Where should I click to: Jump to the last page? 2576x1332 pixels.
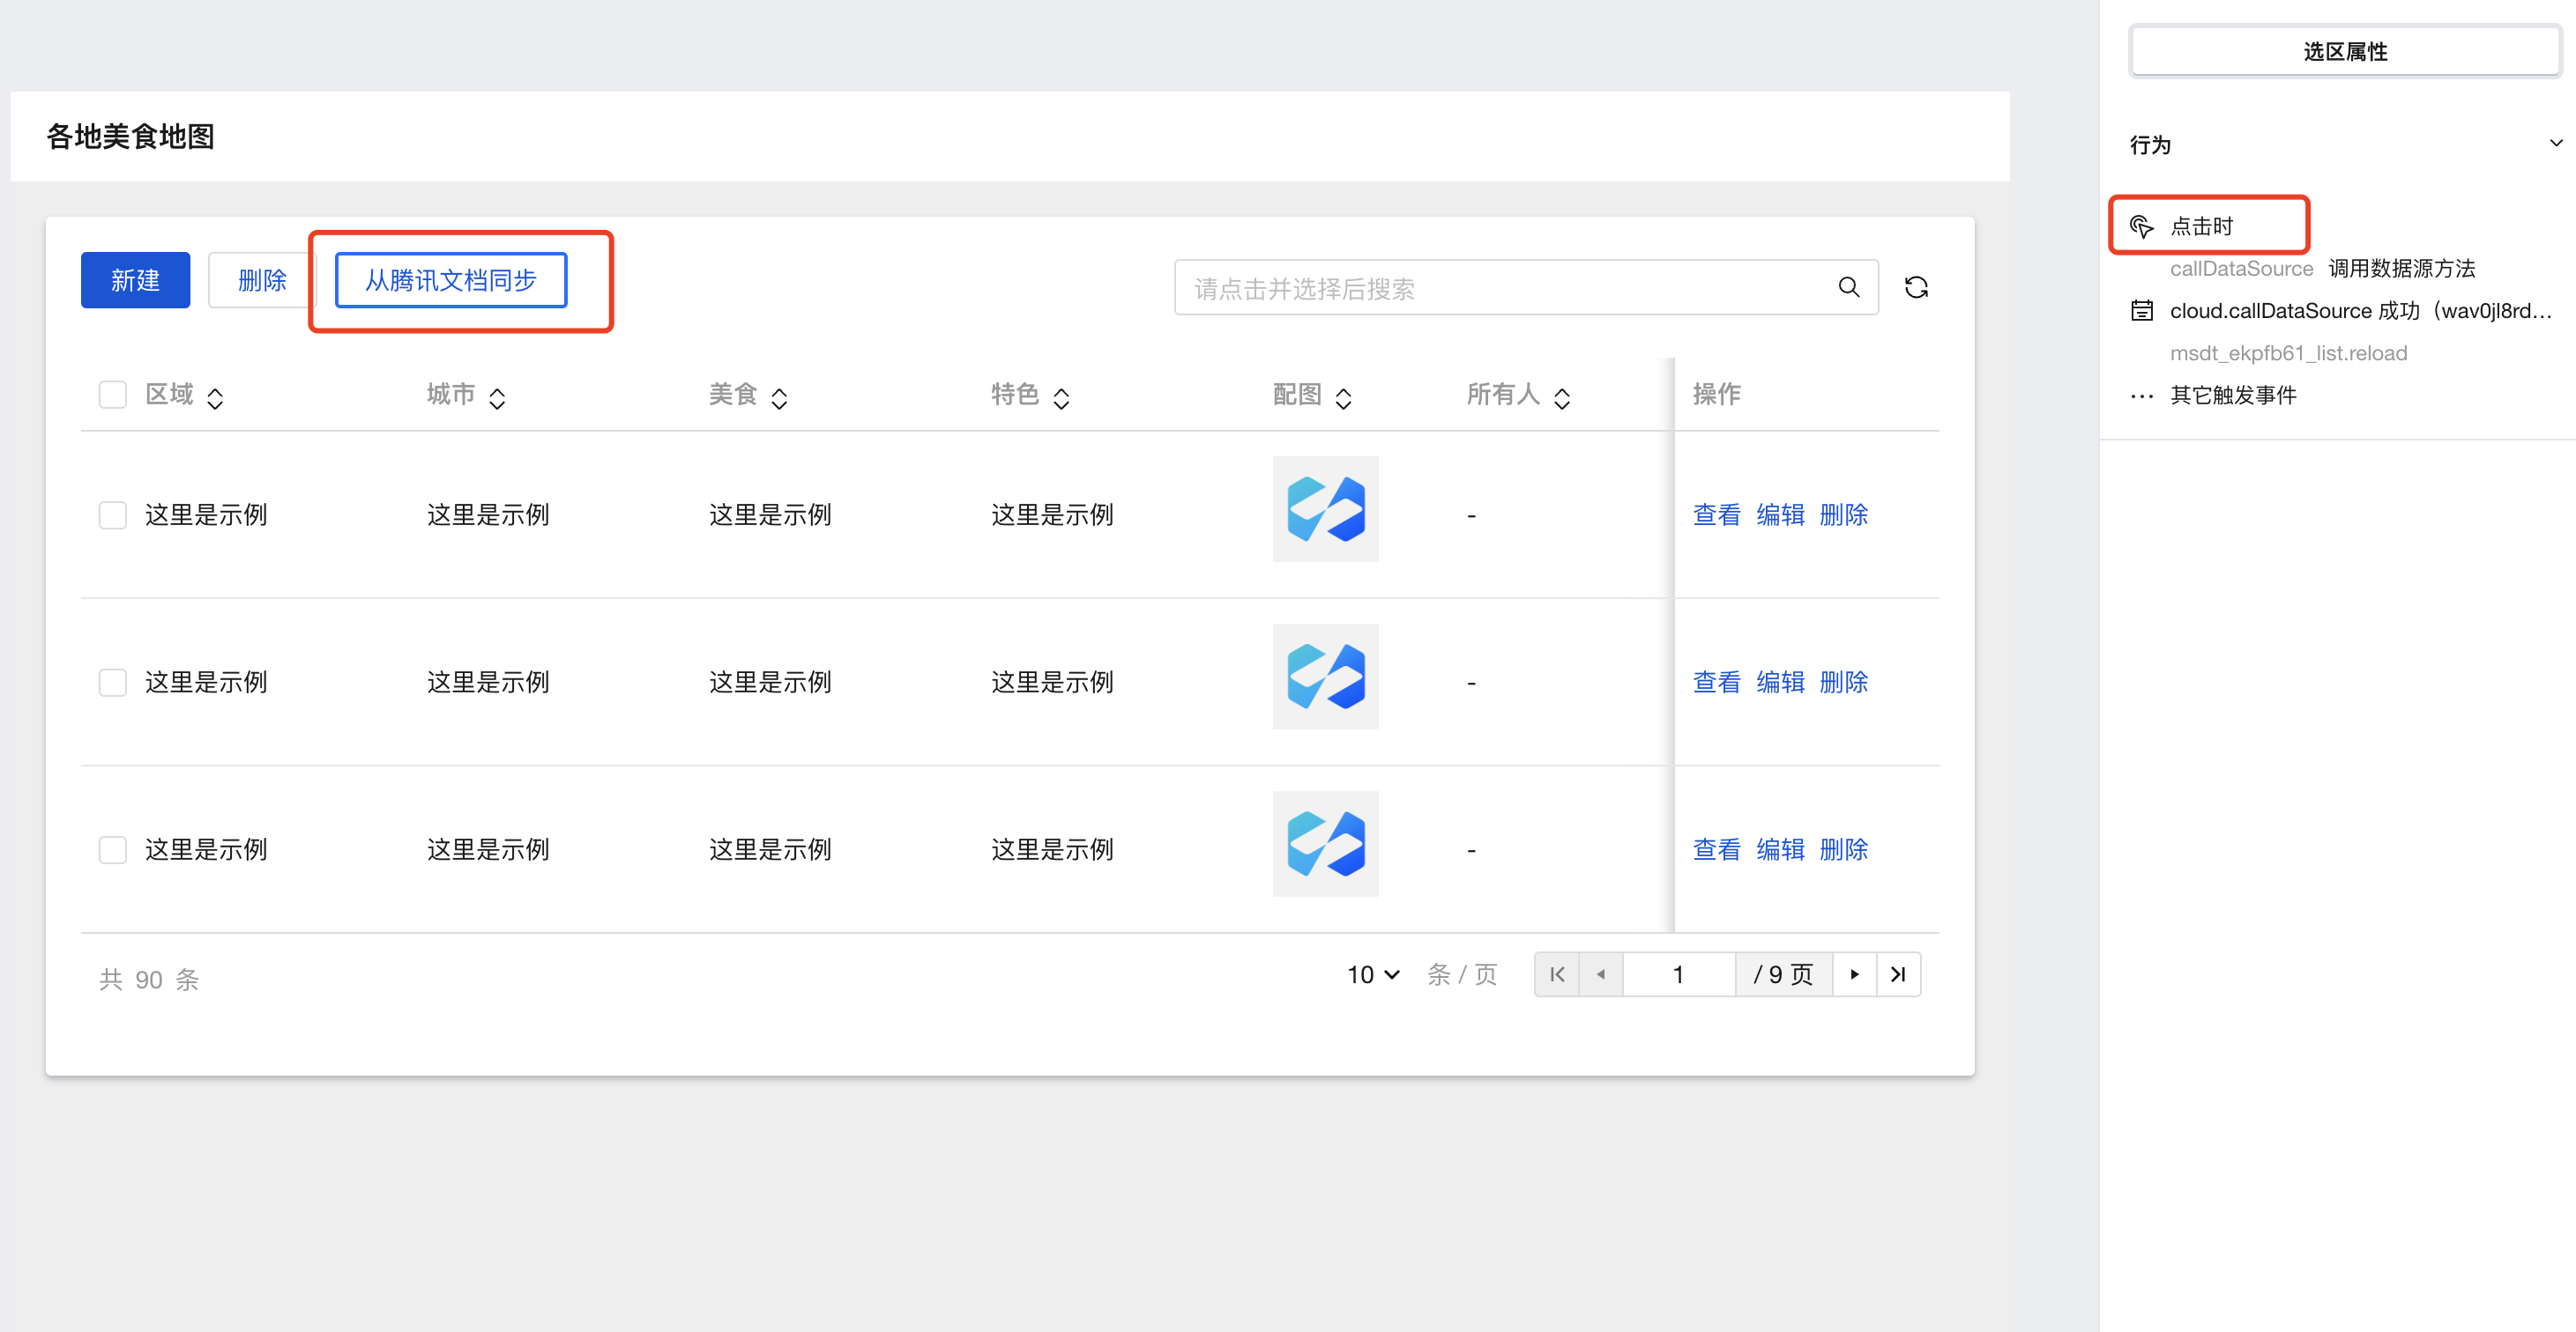point(1898,974)
